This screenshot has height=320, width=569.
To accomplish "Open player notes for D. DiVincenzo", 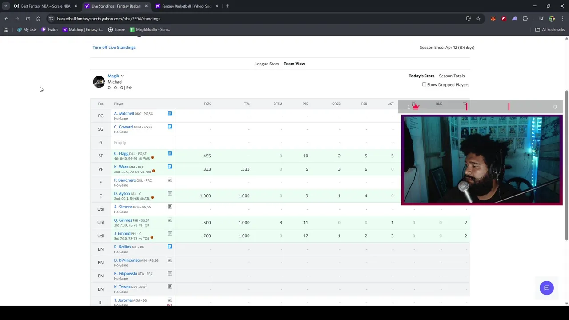I will click(x=169, y=260).
